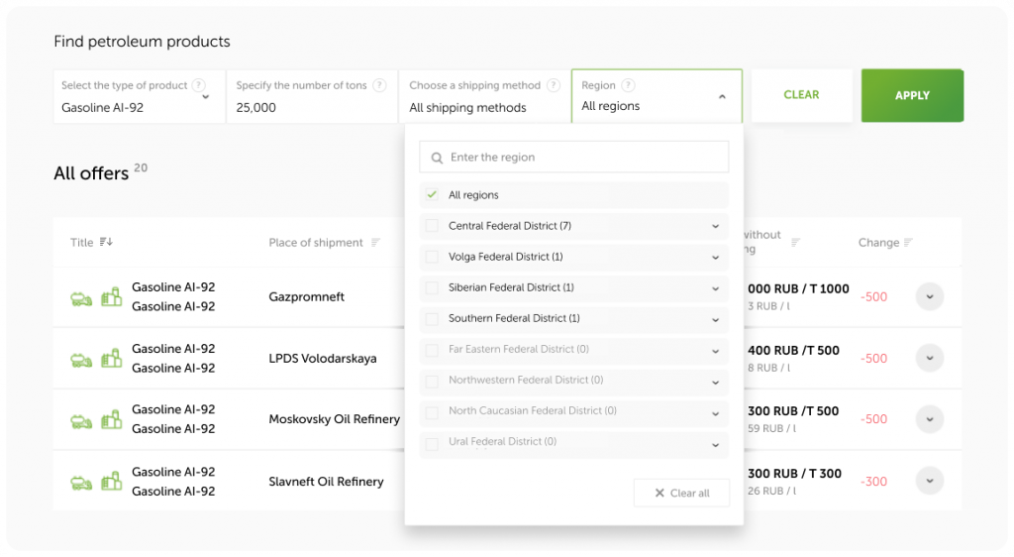Click Clear all in region dropdown
Image resolution: width=1014 pixels, height=557 pixels.
[x=681, y=493]
